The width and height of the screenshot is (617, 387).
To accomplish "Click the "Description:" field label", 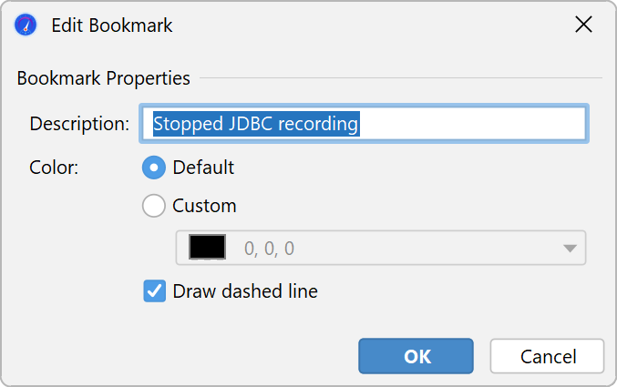I will click(x=79, y=124).
